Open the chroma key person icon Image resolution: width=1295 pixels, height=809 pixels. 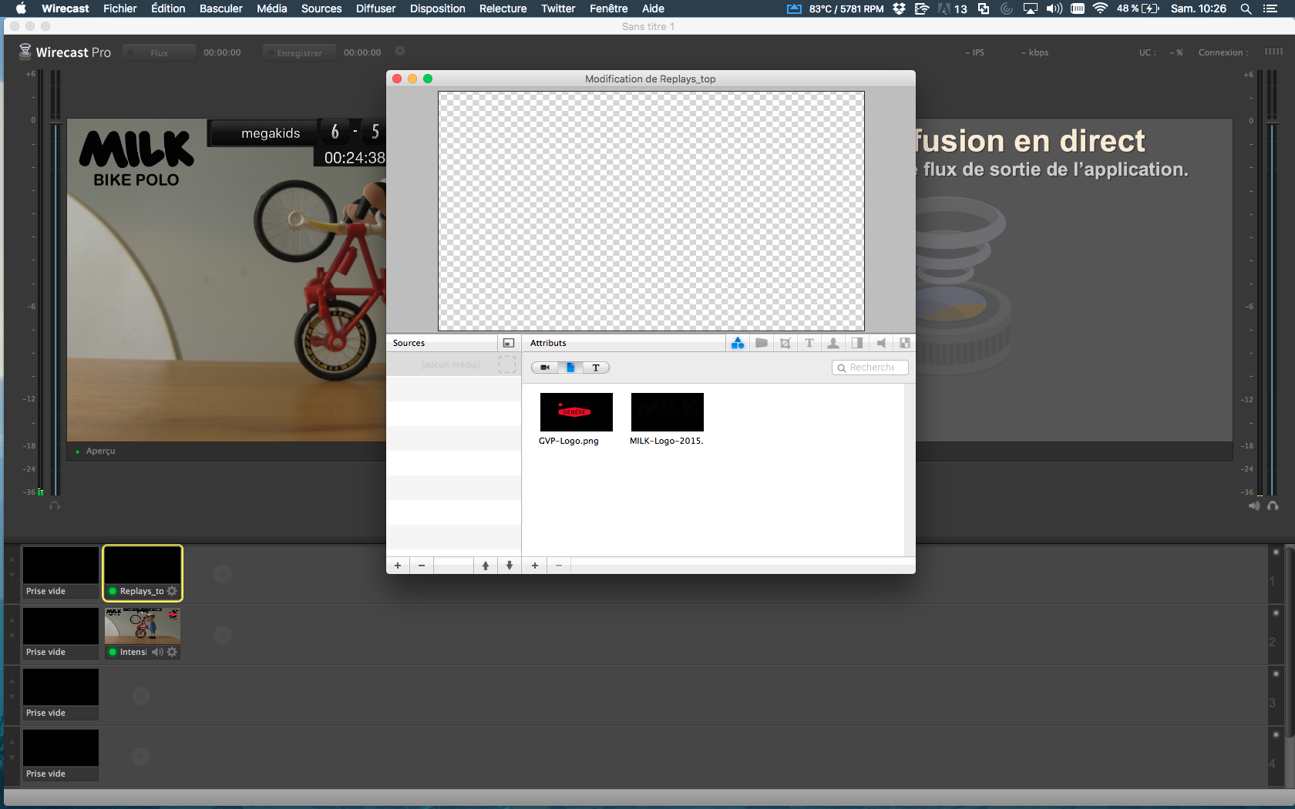832,344
